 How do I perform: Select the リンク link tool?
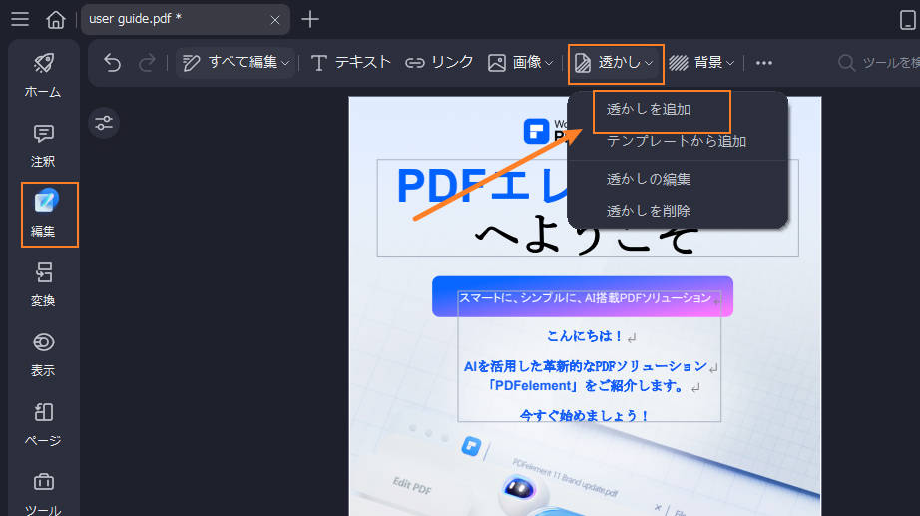coord(439,62)
